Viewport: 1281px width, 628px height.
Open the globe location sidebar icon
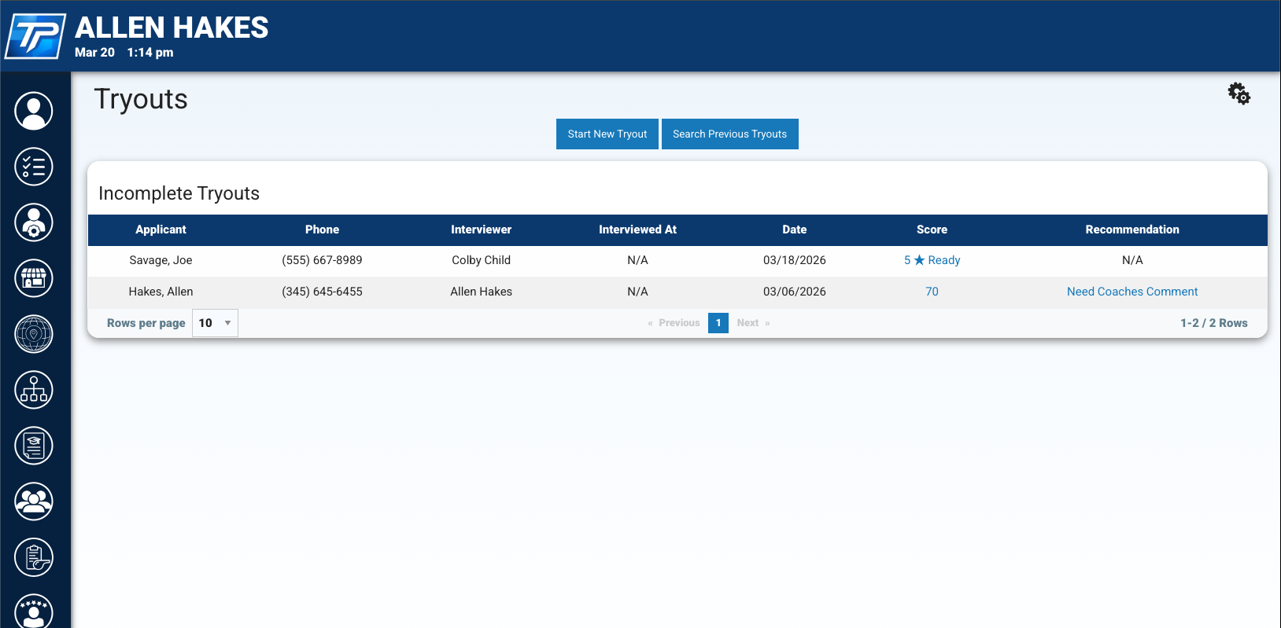[x=34, y=334]
